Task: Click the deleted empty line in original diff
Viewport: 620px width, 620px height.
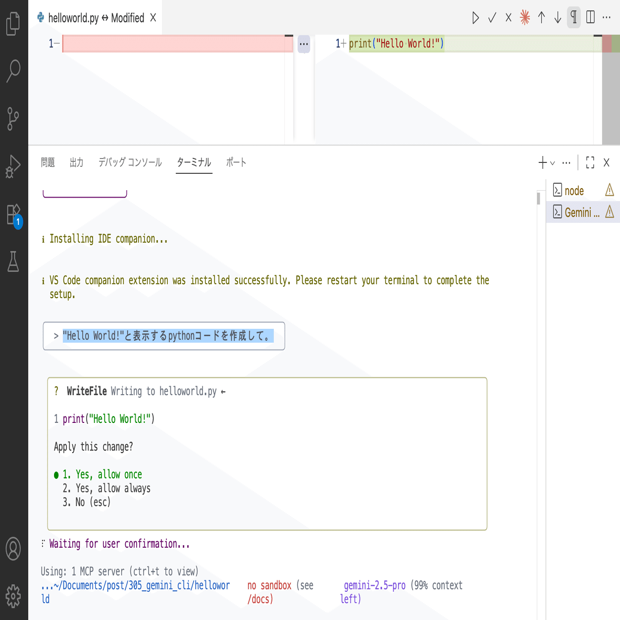Action: click(x=177, y=44)
